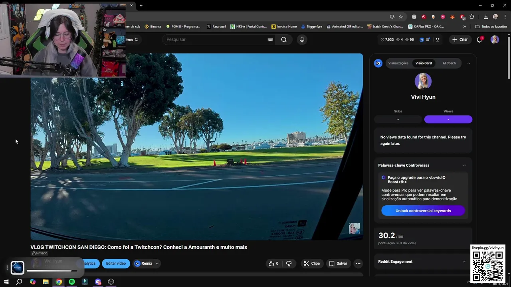Collapse the vidIQ side panel chevron
The height and width of the screenshot is (287, 511).
click(x=469, y=63)
